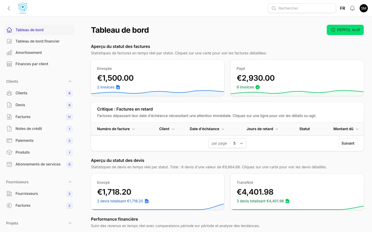Open the per-page count dropdown
This screenshot has height=232, width=372.
238,143
